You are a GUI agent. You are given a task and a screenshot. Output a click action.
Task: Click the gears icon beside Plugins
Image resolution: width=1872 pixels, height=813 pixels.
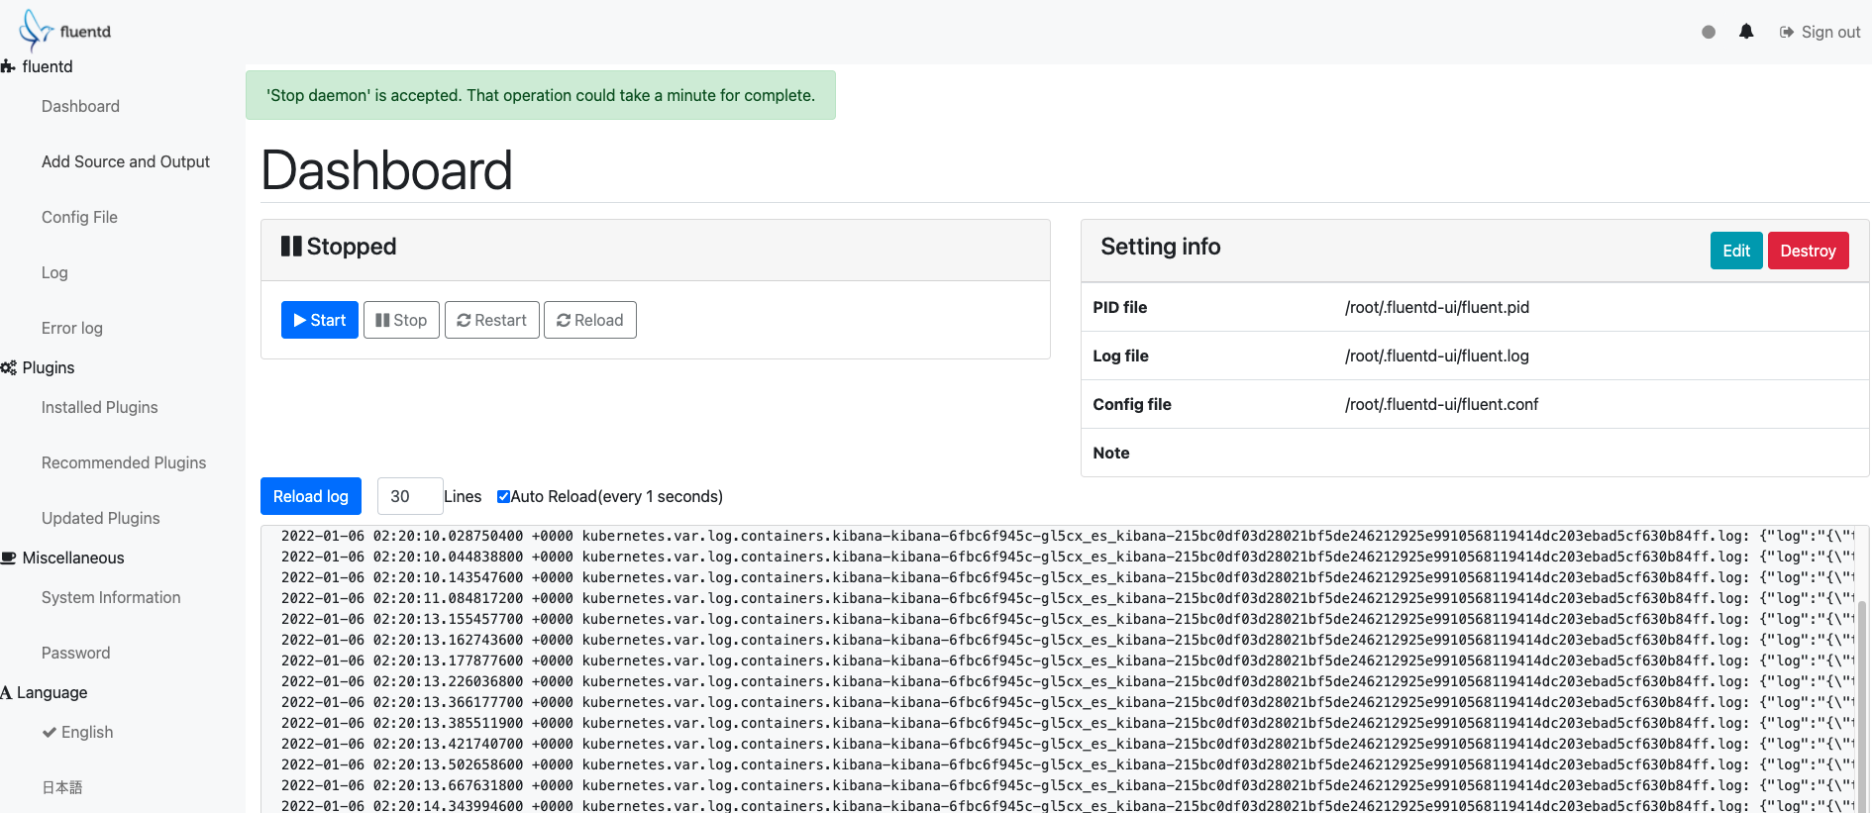[x=8, y=367]
